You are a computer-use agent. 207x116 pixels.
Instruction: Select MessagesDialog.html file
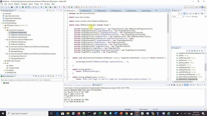pos(18,58)
